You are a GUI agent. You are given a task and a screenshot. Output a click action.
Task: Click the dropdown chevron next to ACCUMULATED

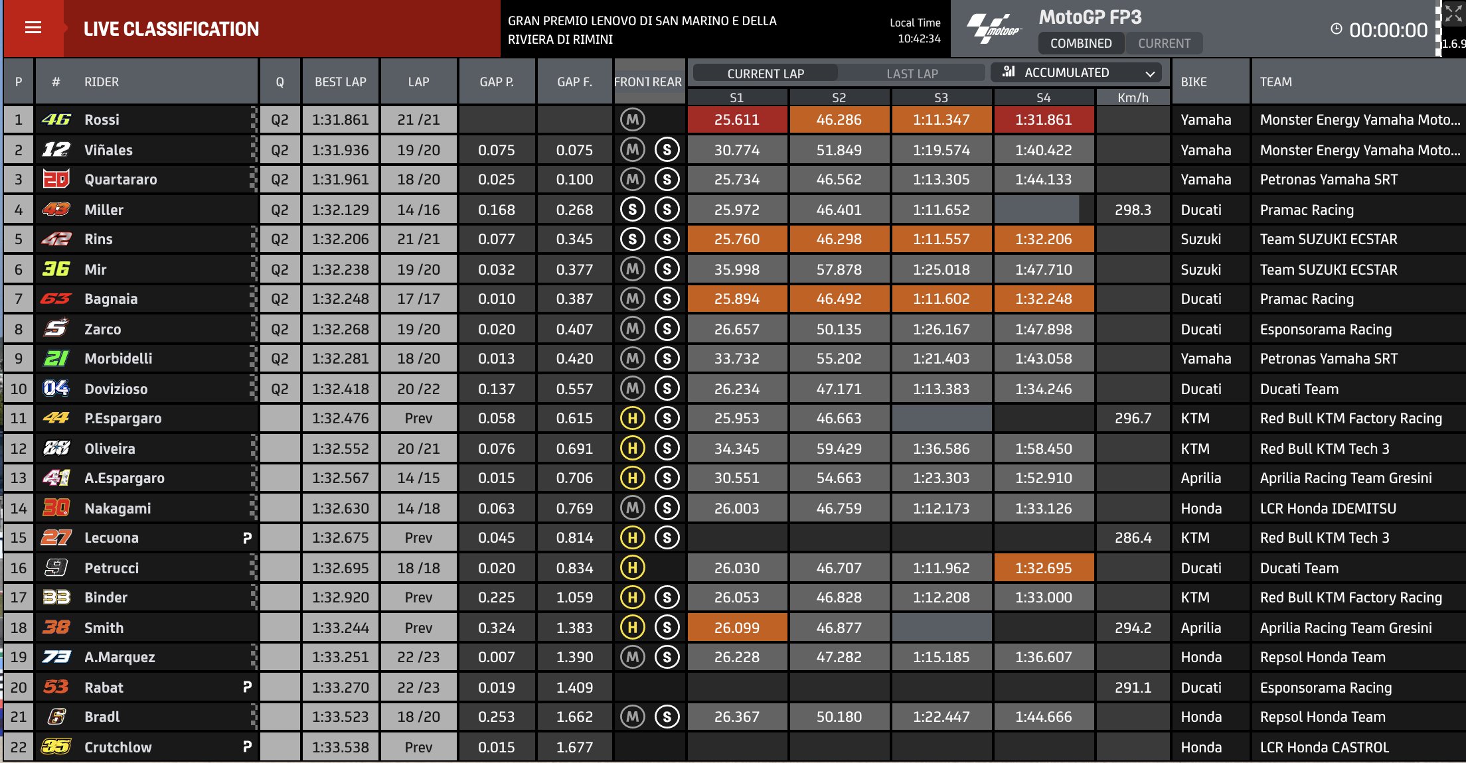[x=1150, y=73]
